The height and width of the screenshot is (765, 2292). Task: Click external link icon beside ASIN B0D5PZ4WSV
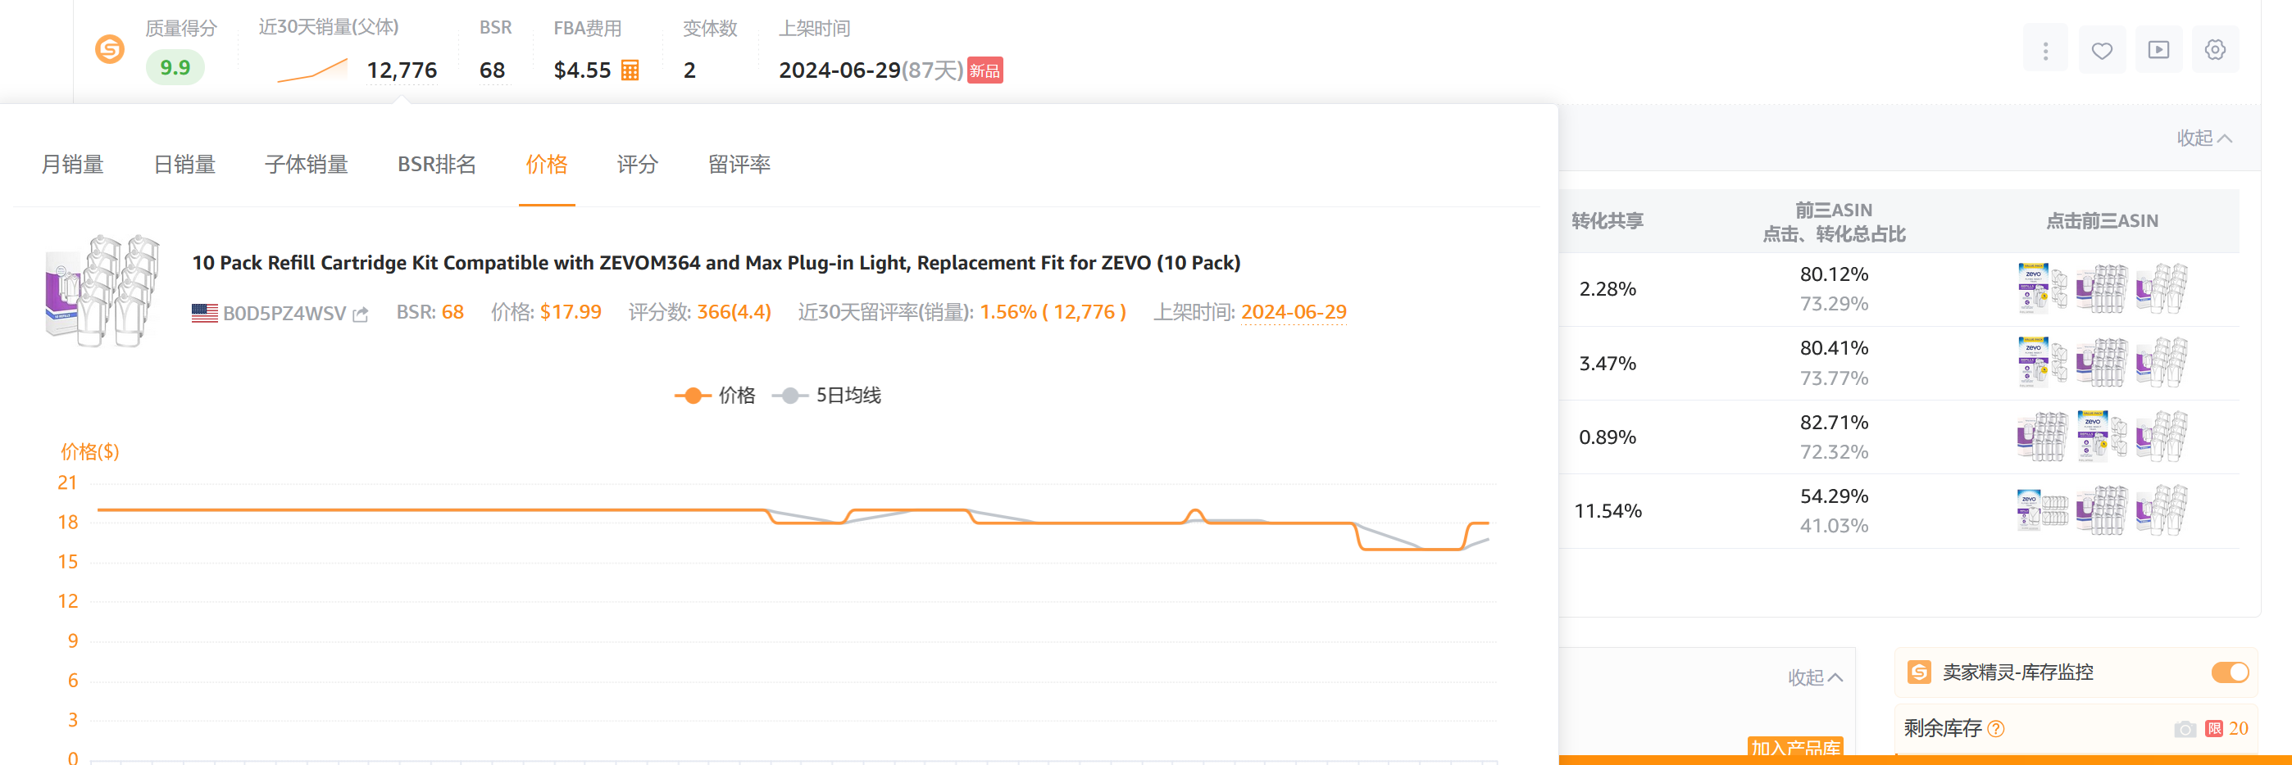(x=361, y=315)
